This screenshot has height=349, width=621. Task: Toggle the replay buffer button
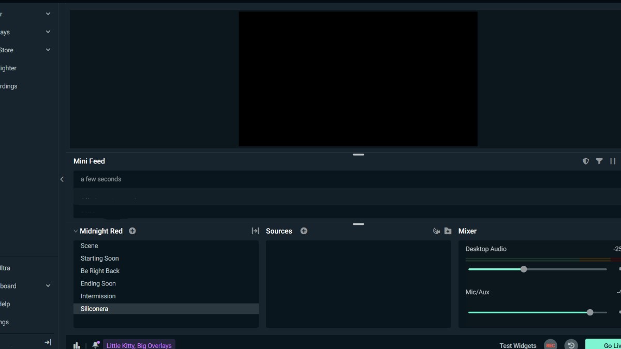coord(571,345)
